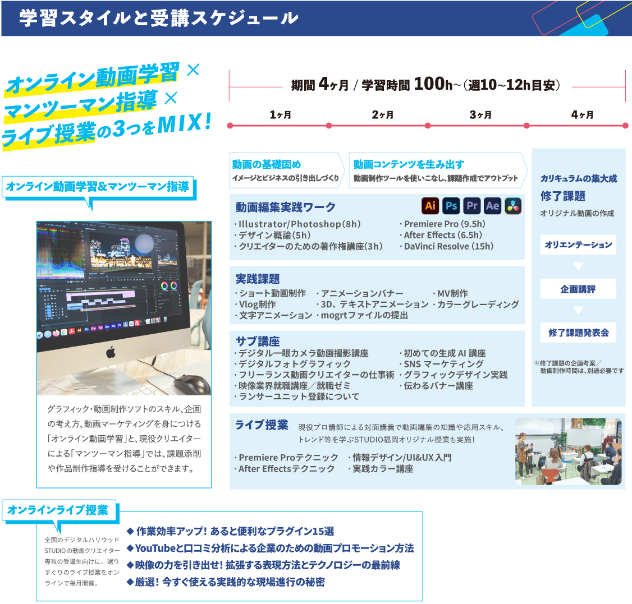632x604 pixels.
Task: Select the Photoshop Ps icon
Action: pos(451,206)
